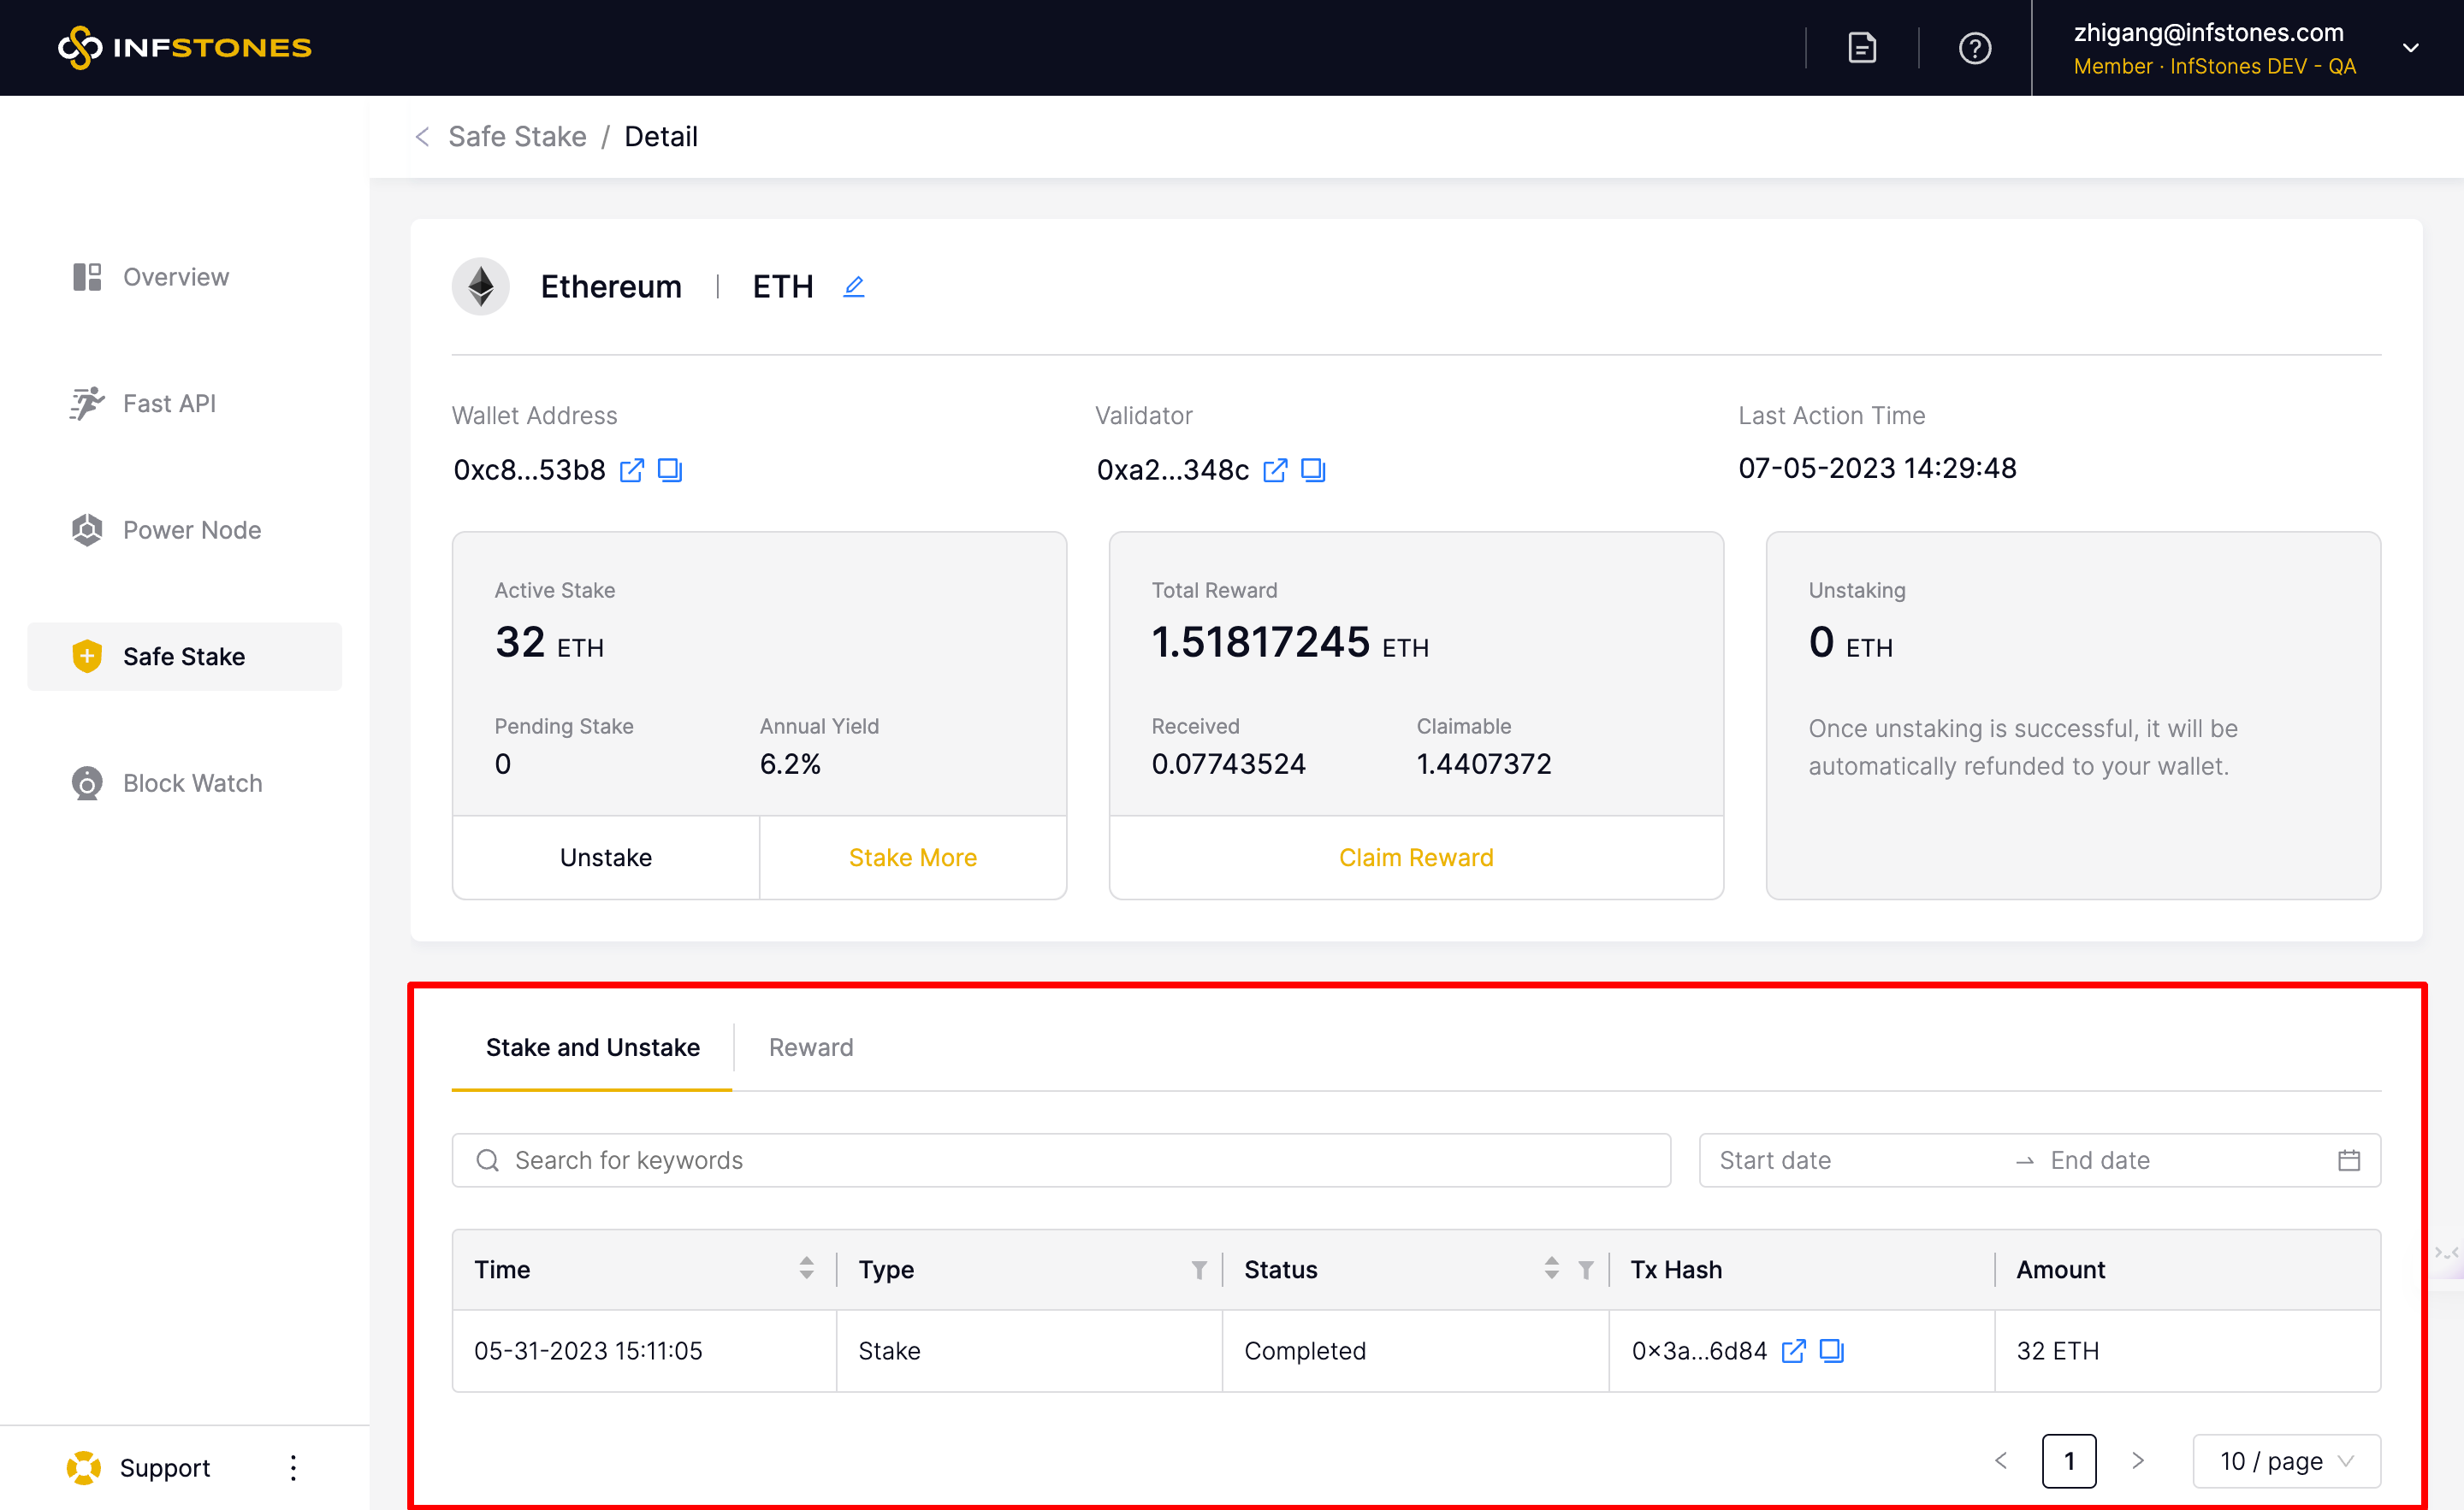Viewport: 2464px width, 1510px height.
Task: Open wallet address in external explorer
Action: tap(632, 469)
